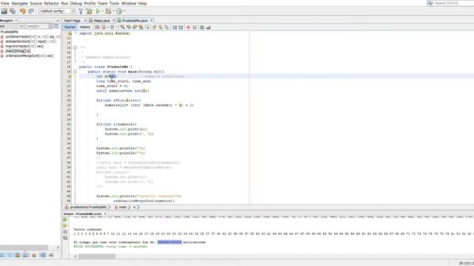
Task: Open the Refactor menu
Action: coord(51,3)
